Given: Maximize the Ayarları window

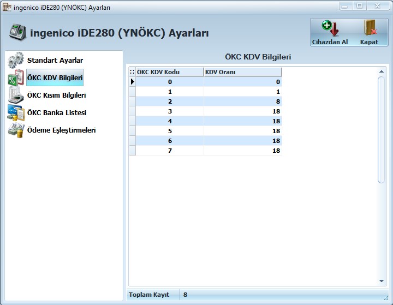Looking at the screenshot, I should tap(360, 6).
